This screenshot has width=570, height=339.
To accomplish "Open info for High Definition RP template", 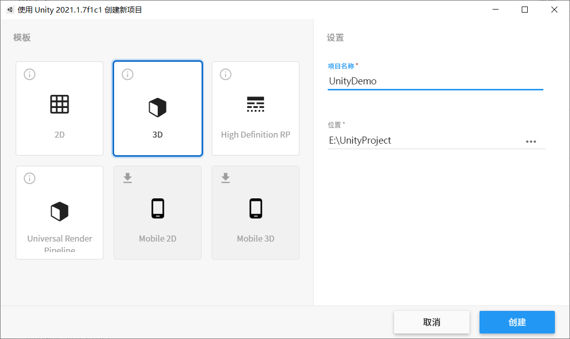I will pos(225,74).
